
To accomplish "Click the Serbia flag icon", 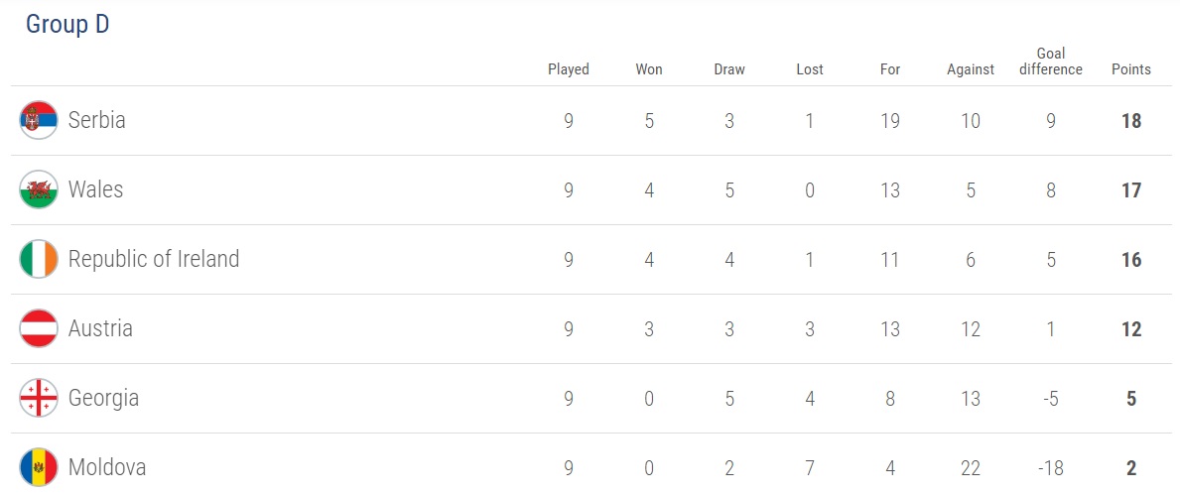I will point(39,121).
